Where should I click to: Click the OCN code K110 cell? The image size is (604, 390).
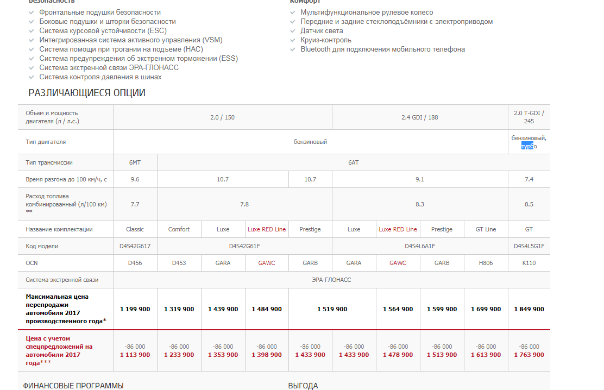click(528, 263)
